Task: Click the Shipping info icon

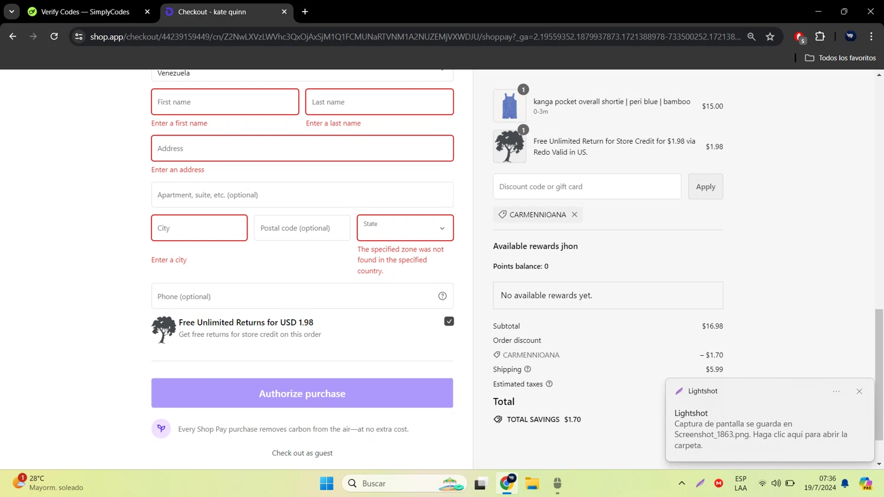Action: (x=527, y=369)
